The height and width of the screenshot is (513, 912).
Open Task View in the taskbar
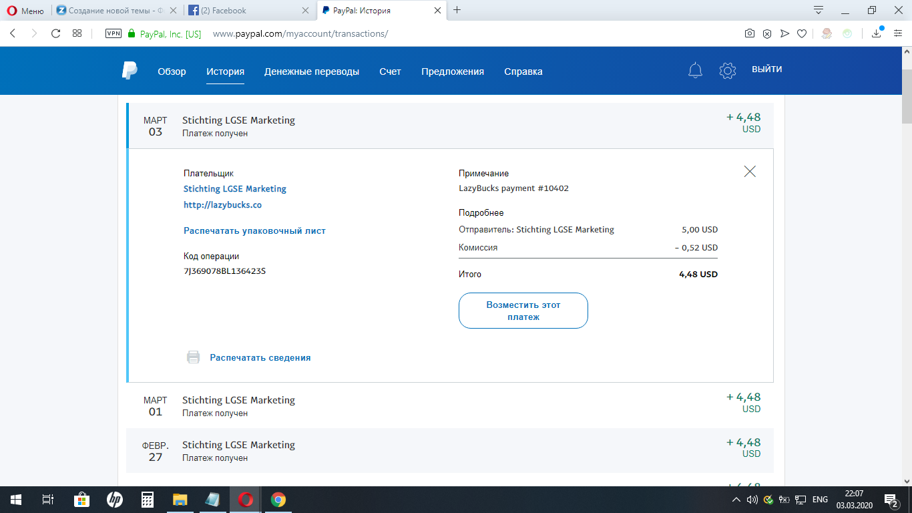(47, 500)
